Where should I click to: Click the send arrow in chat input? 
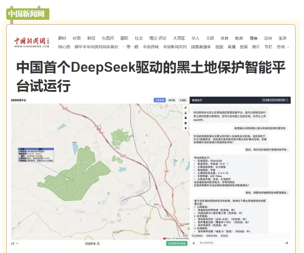[x=287, y=242]
